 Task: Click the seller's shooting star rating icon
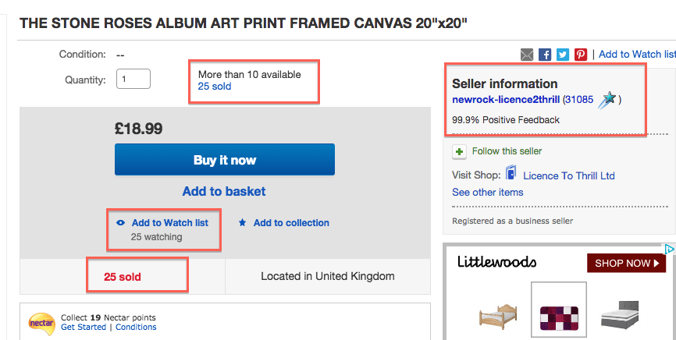pos(608,100)
